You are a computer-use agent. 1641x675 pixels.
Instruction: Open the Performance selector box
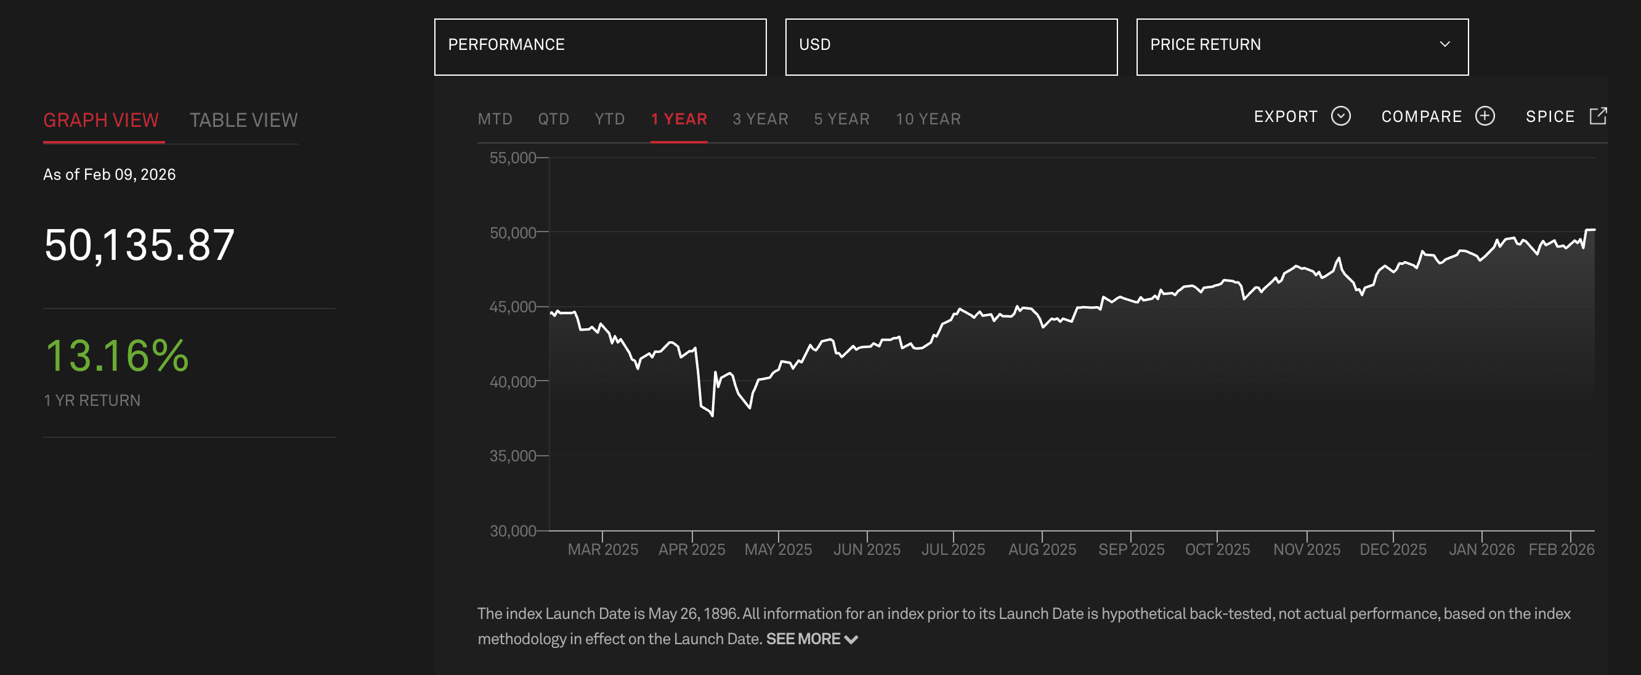pyautogui.click(x=599, y=46)
